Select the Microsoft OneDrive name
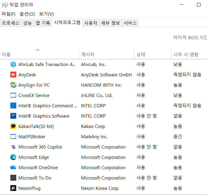 pyautogui.click(x=38, y=167)
